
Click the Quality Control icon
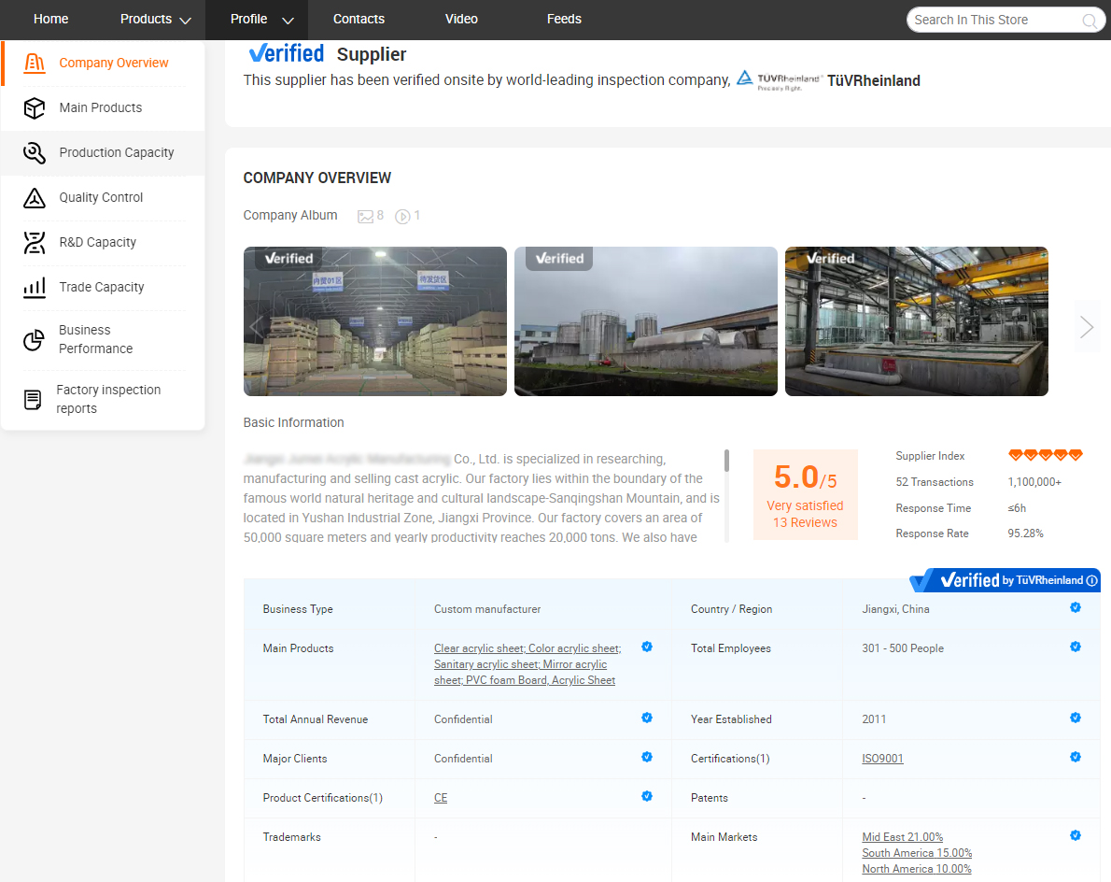[35, 198]
